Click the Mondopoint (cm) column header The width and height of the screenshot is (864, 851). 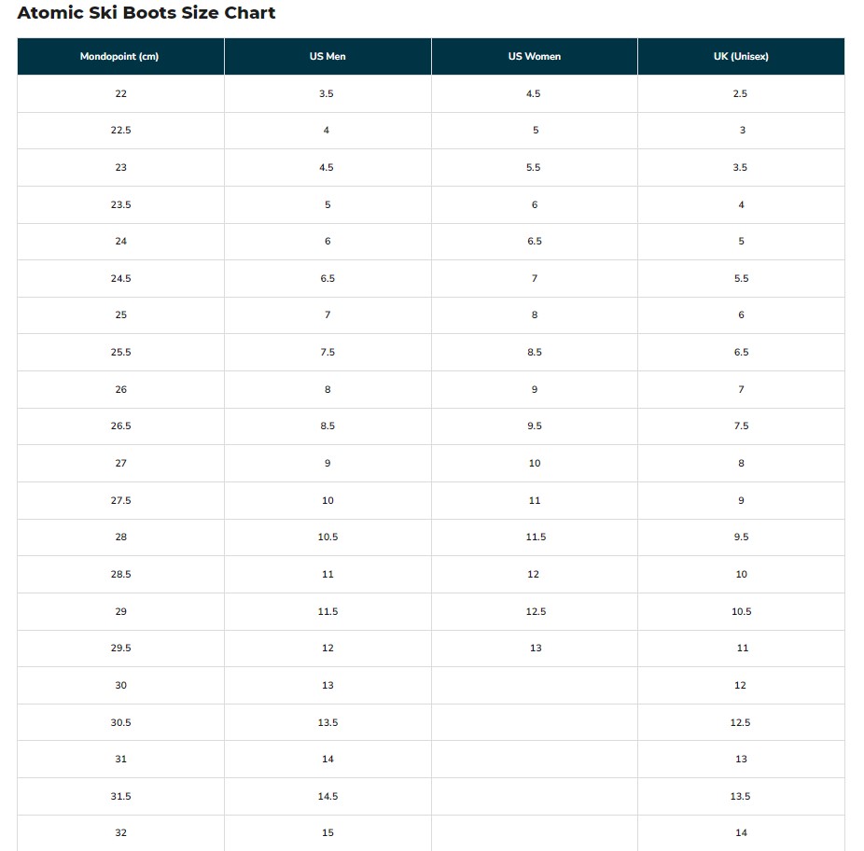point(119,57)
